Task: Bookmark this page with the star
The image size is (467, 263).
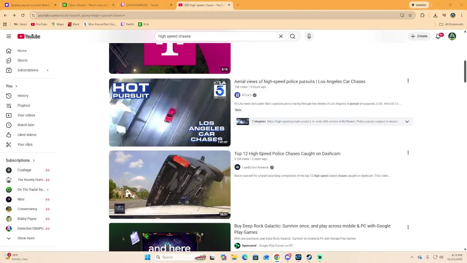Action: pos(410,15)
